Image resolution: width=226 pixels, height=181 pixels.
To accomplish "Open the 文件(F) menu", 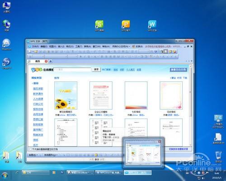I will [36, 47].
